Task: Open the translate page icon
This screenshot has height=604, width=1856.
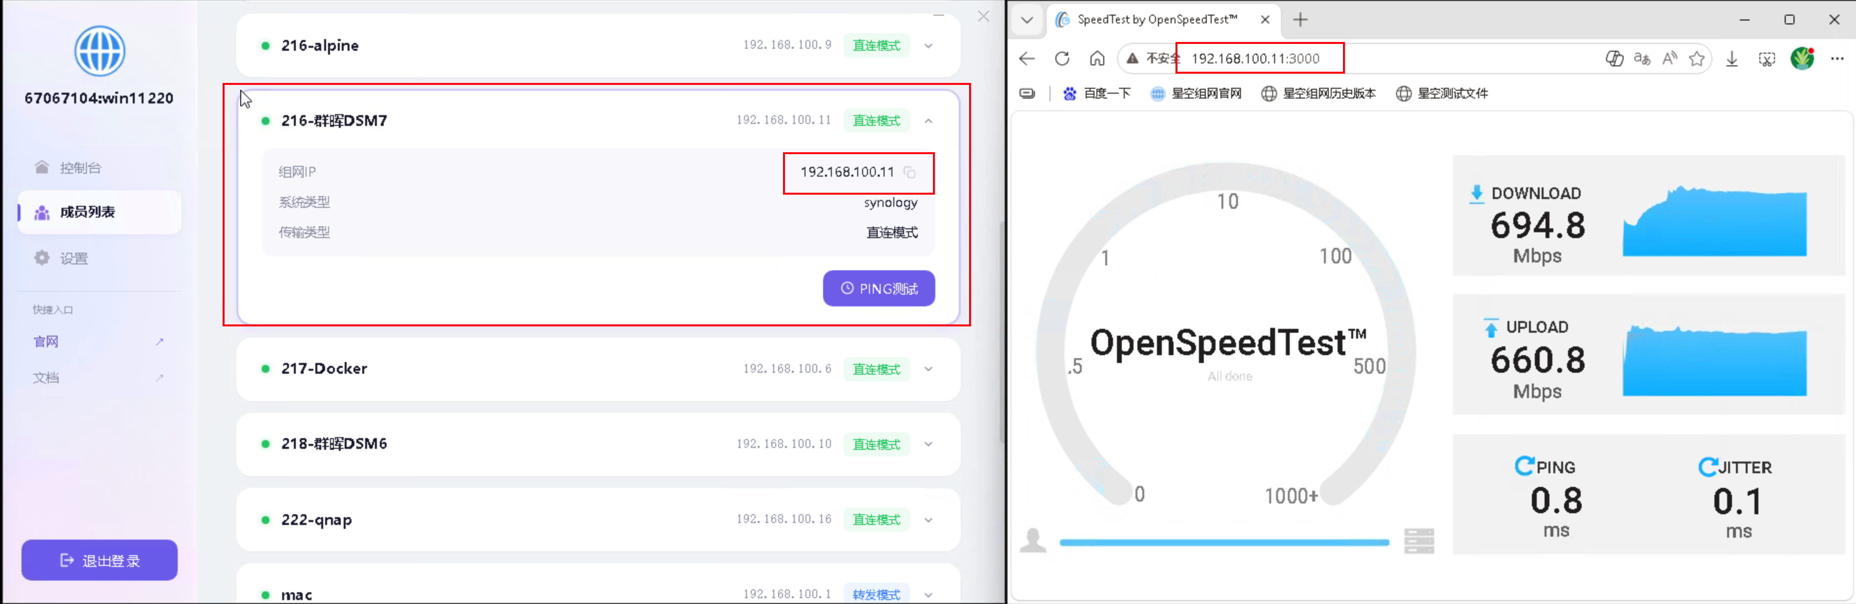Action: (1642, 59)
